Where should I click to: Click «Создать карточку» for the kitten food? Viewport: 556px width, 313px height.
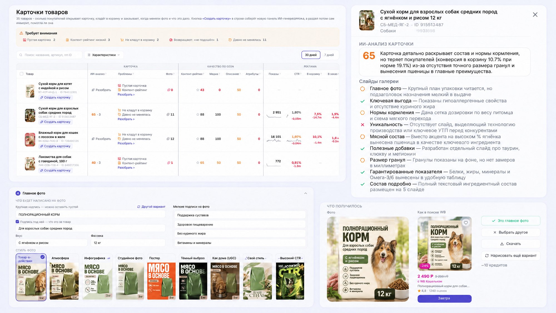pos(55,97)
